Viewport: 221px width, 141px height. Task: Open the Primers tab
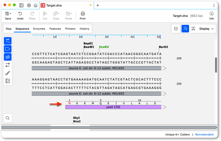pyautogui.click(x=70, y=29)
